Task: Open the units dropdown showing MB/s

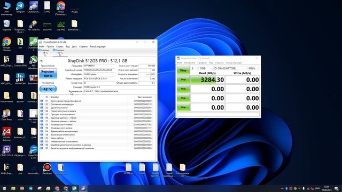Action: pos(253,68)
